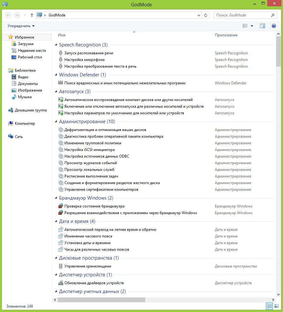Open Расписание выполнения задач
This screenshot has width=283, height=312.
click(x=91, y=176)
